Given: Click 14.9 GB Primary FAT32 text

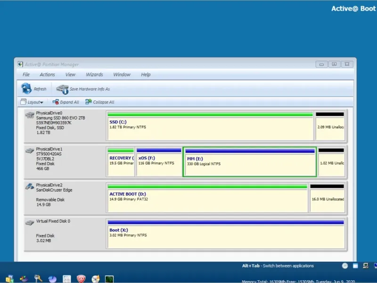Looking at the screenshot, I should (x=129, y=199).
